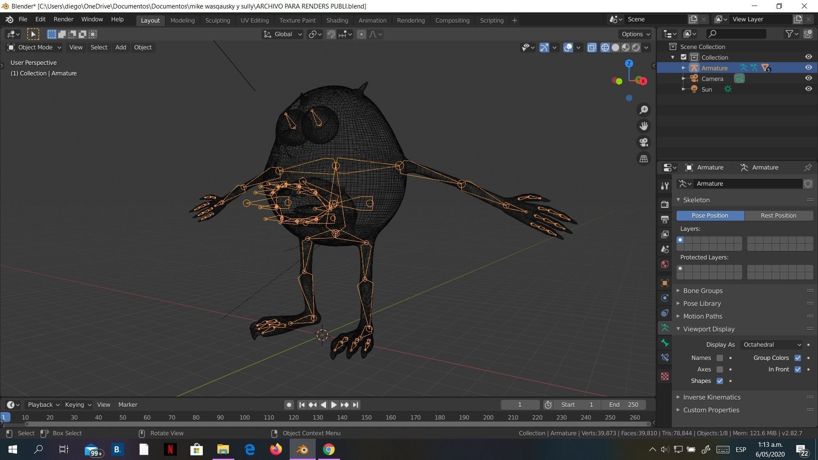This screenshot has width=818, height=460.
Task: Toggle pin icon in the properties header
Action: point(808,167)
